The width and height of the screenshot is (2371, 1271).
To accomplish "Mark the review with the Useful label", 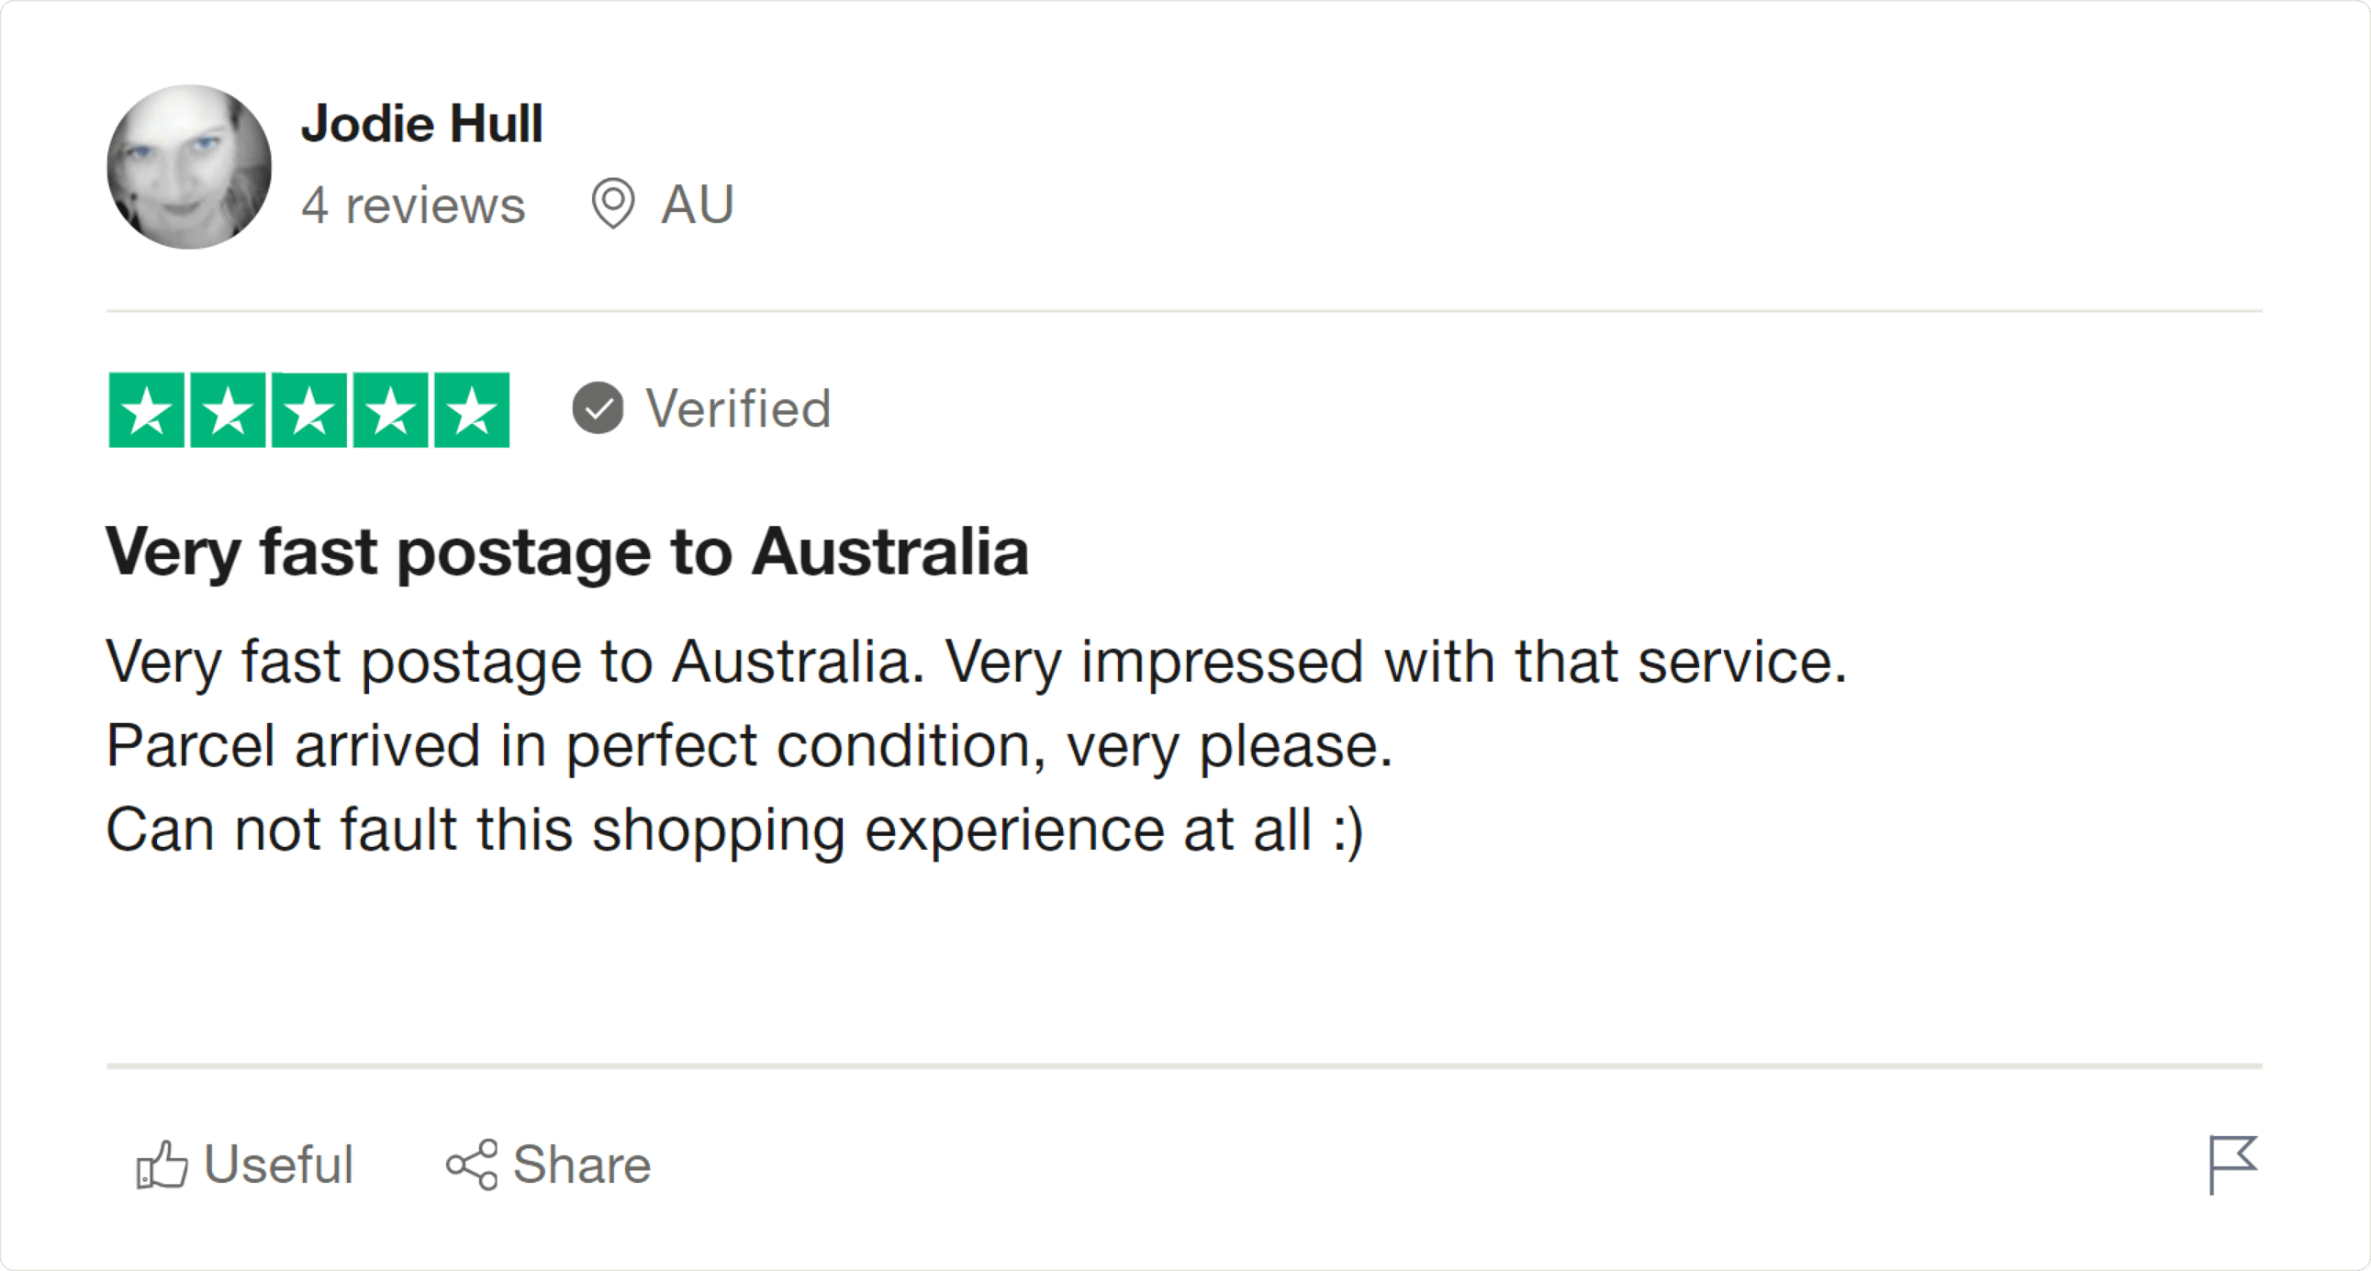I will pos(278,1165).
